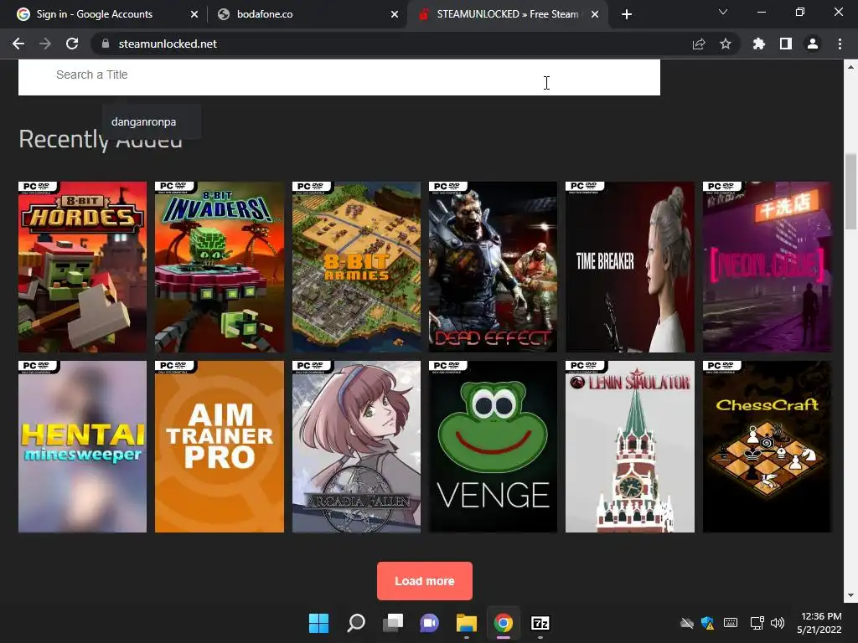
Task: Open the Hentai Minesweeper game cover
Action: tap(83, 446)
